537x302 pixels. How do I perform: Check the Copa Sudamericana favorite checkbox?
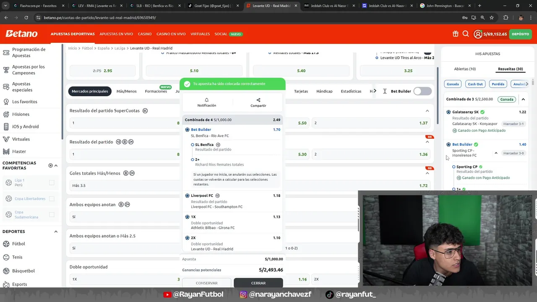click(x=52, y=214)
